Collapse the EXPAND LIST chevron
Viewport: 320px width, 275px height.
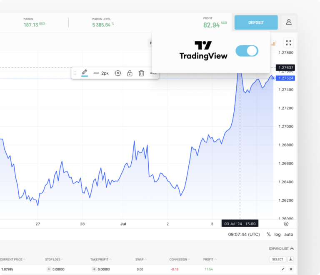(x=292, y=248)
